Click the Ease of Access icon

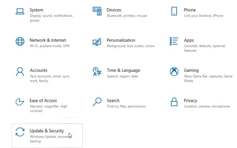(20, 102)
